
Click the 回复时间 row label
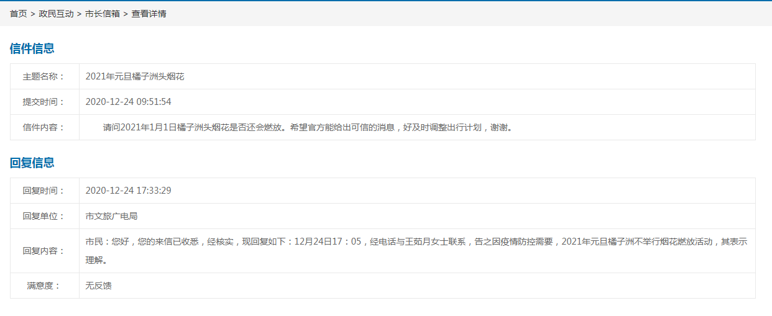click(44, 191)
